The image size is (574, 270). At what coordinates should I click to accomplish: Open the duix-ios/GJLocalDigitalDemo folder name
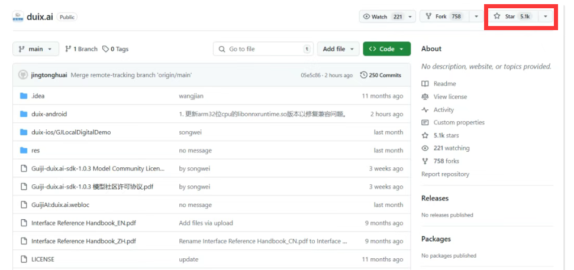71,132
